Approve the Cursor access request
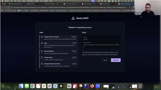 (x=116, y=60)
